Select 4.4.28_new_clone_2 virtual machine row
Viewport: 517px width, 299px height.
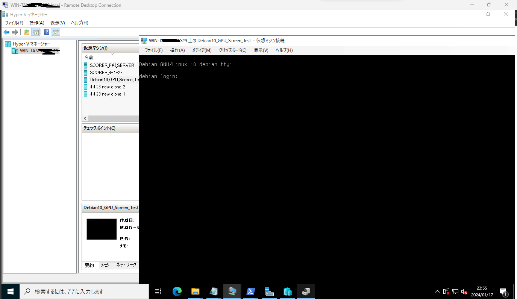pos(111,87)
